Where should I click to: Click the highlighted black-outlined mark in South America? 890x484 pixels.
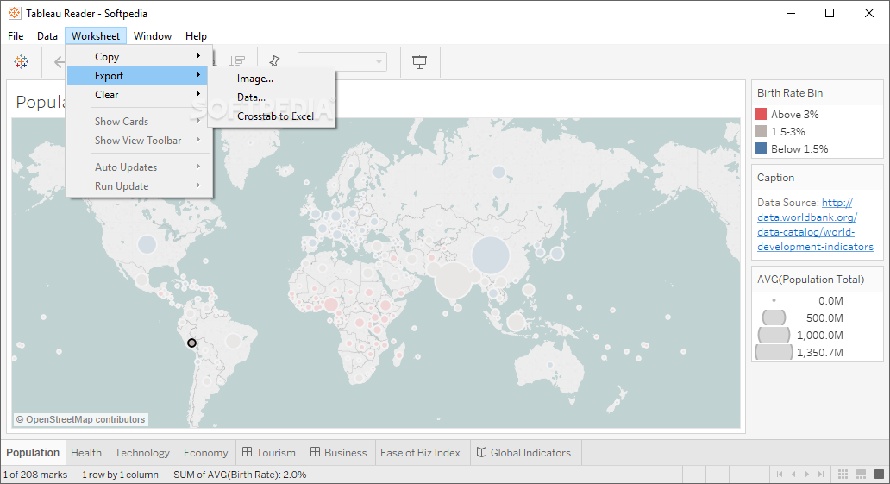(x=191, y=343)
